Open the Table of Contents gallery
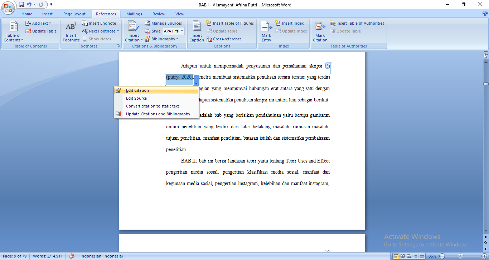Image resolution: width=489 pixels, height=260 pixels. coord(13,31)
